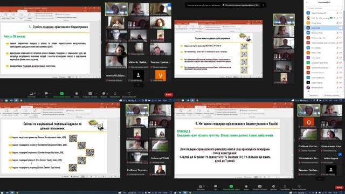Toggle first checkbox in bottom-right PowerPoint Slide Show ribbon
The height and width of the screenshot is (194, 345).
(x=215, y=109)
